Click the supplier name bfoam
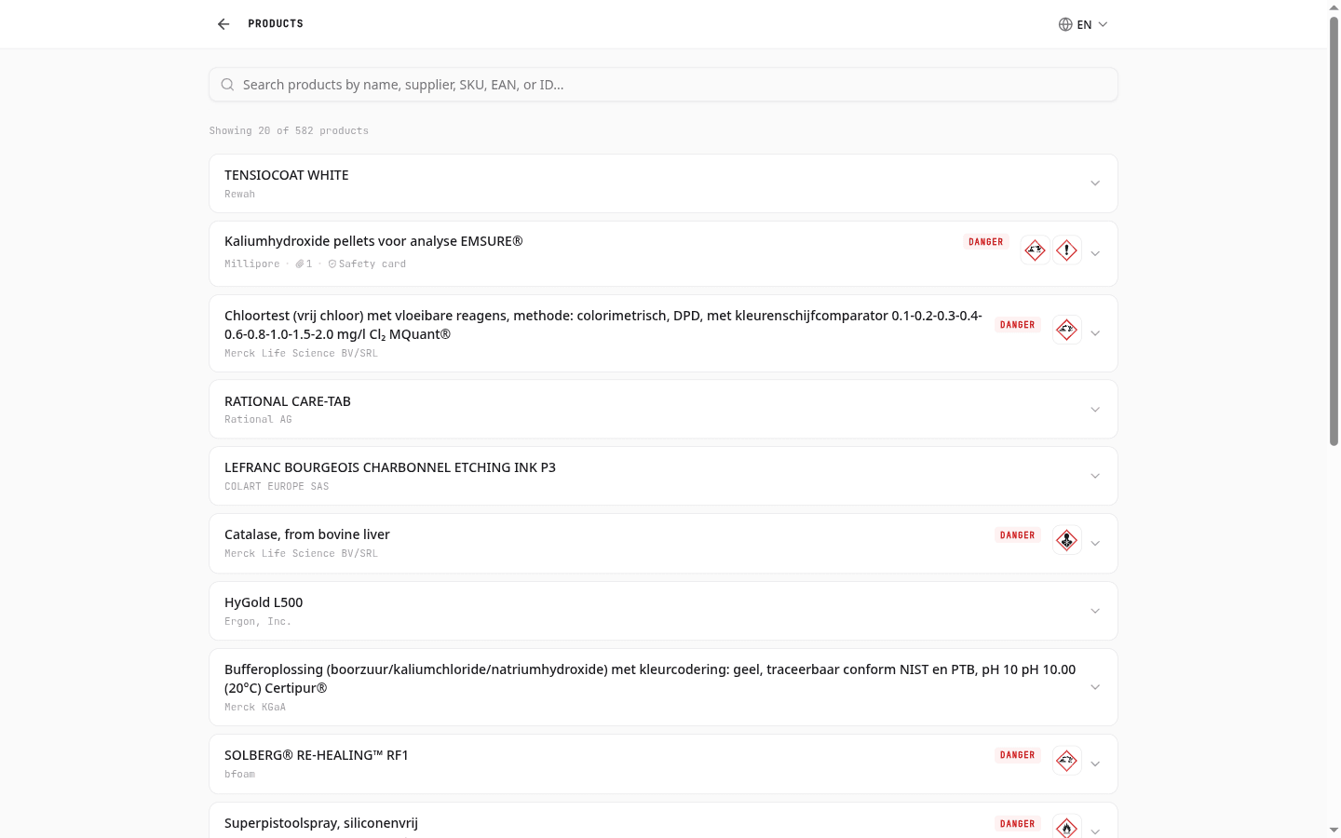Viewport: 1341px width, 838px height. [x=239, y=775]
